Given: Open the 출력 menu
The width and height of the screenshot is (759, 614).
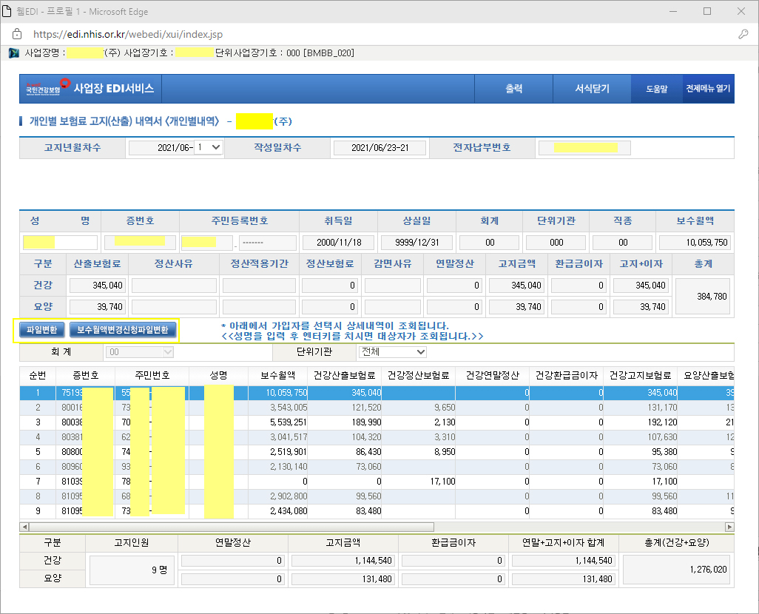Looking at the screenshot, I should coord(514,89).
